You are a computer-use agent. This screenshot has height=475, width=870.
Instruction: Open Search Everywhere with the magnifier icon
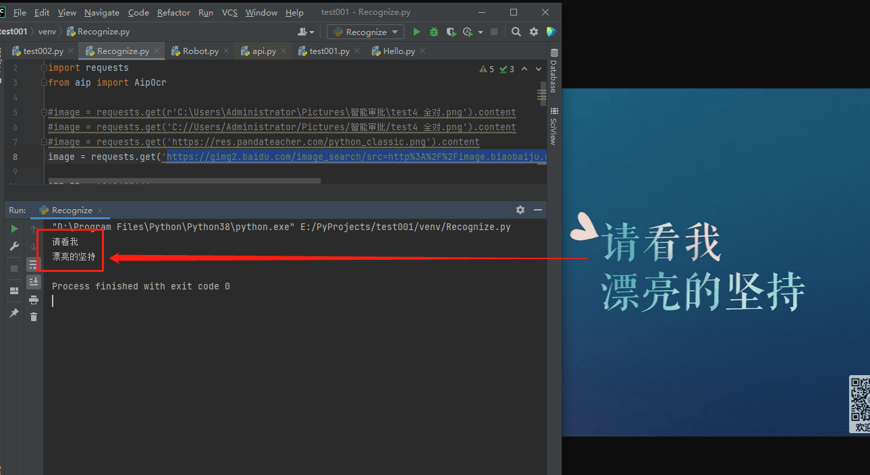(516, 31)
